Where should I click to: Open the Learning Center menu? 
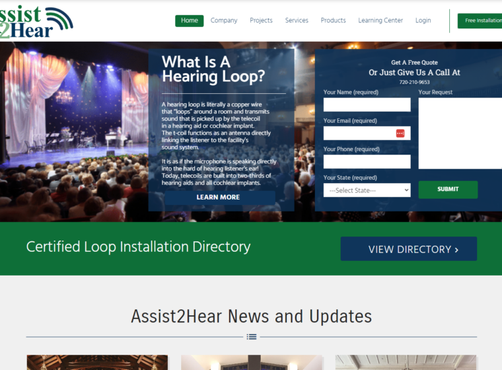pos(380,20)
